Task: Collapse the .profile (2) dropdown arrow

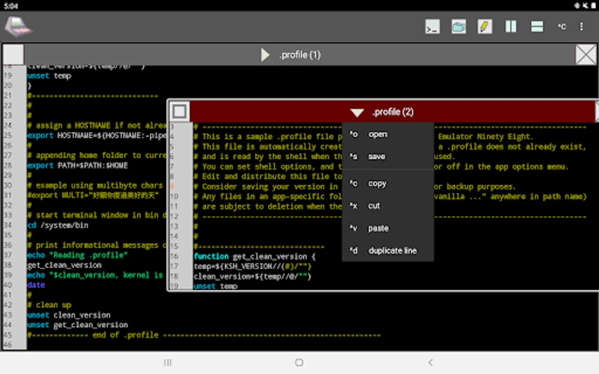Action: [x=357, y=112]
